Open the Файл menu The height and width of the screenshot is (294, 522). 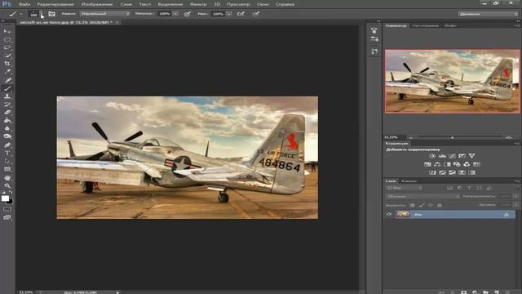coord(24,4)
